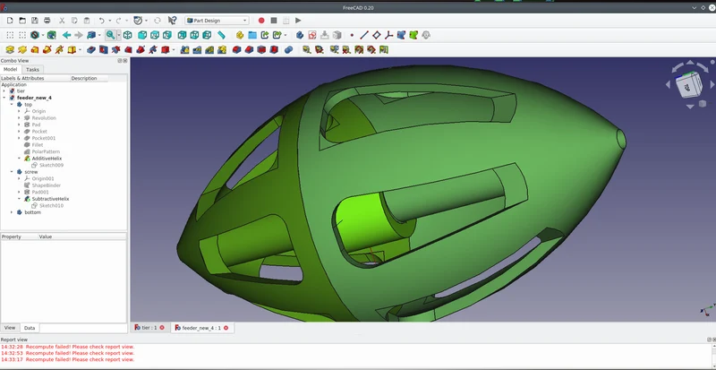Collapse the top body node
Image resolution: width=716 pixels, height=370 pixels.
tap(12, 105)
